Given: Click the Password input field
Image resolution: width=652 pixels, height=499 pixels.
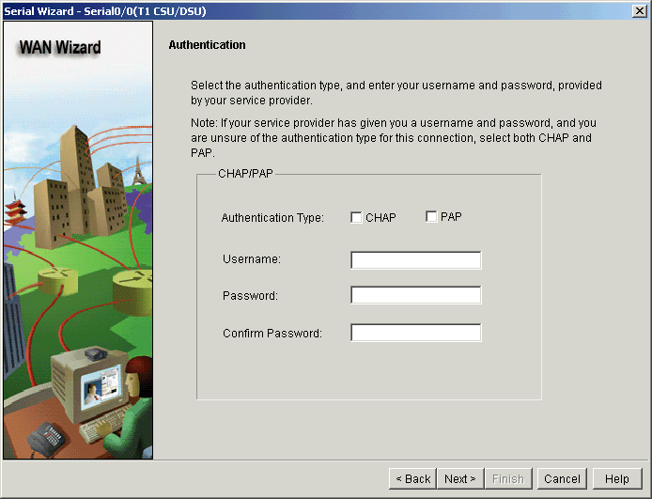Looking at the screenshot, I should click(x=416, y=295).
